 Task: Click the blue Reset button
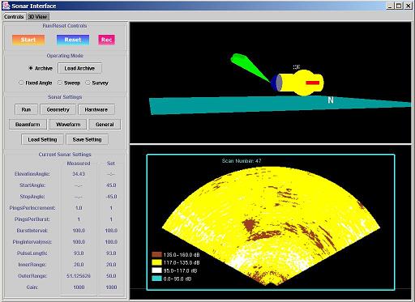pyautogui.click(x=73, y=40)
